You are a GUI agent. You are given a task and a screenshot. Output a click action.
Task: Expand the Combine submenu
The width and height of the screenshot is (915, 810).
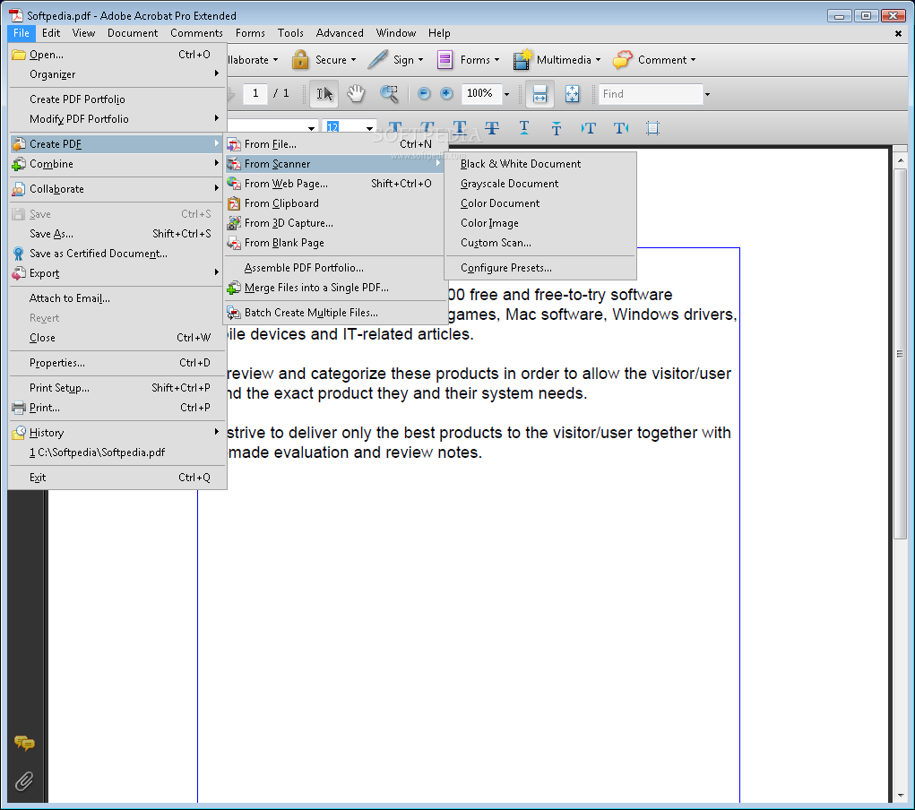tap(117, 164)
